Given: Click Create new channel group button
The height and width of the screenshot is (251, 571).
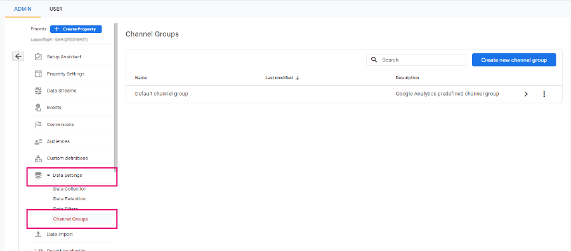Looking at the screenshot, I should pyautogui.click(x=514, y=60).
